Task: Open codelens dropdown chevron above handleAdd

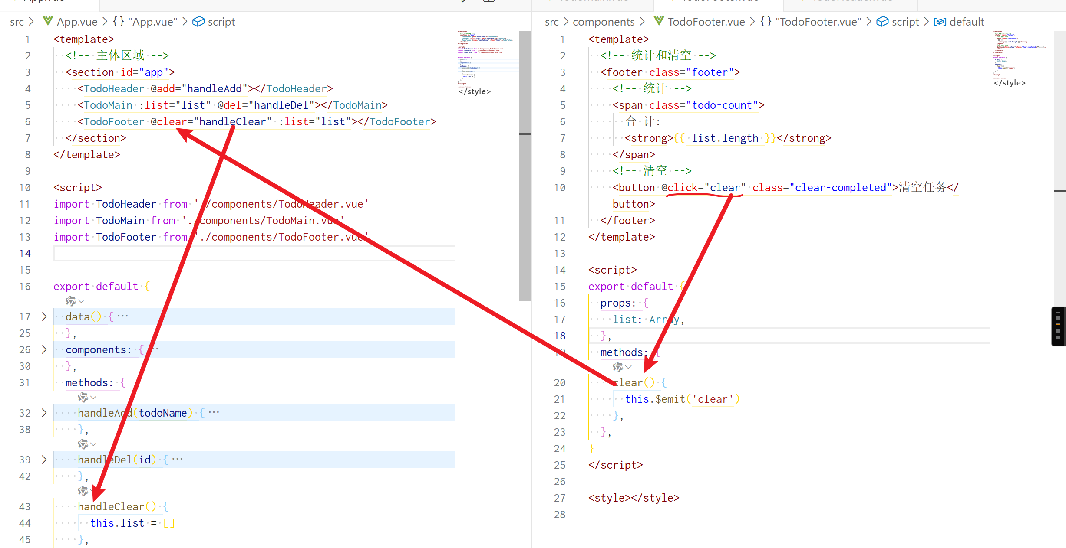Action: (94, 397)
